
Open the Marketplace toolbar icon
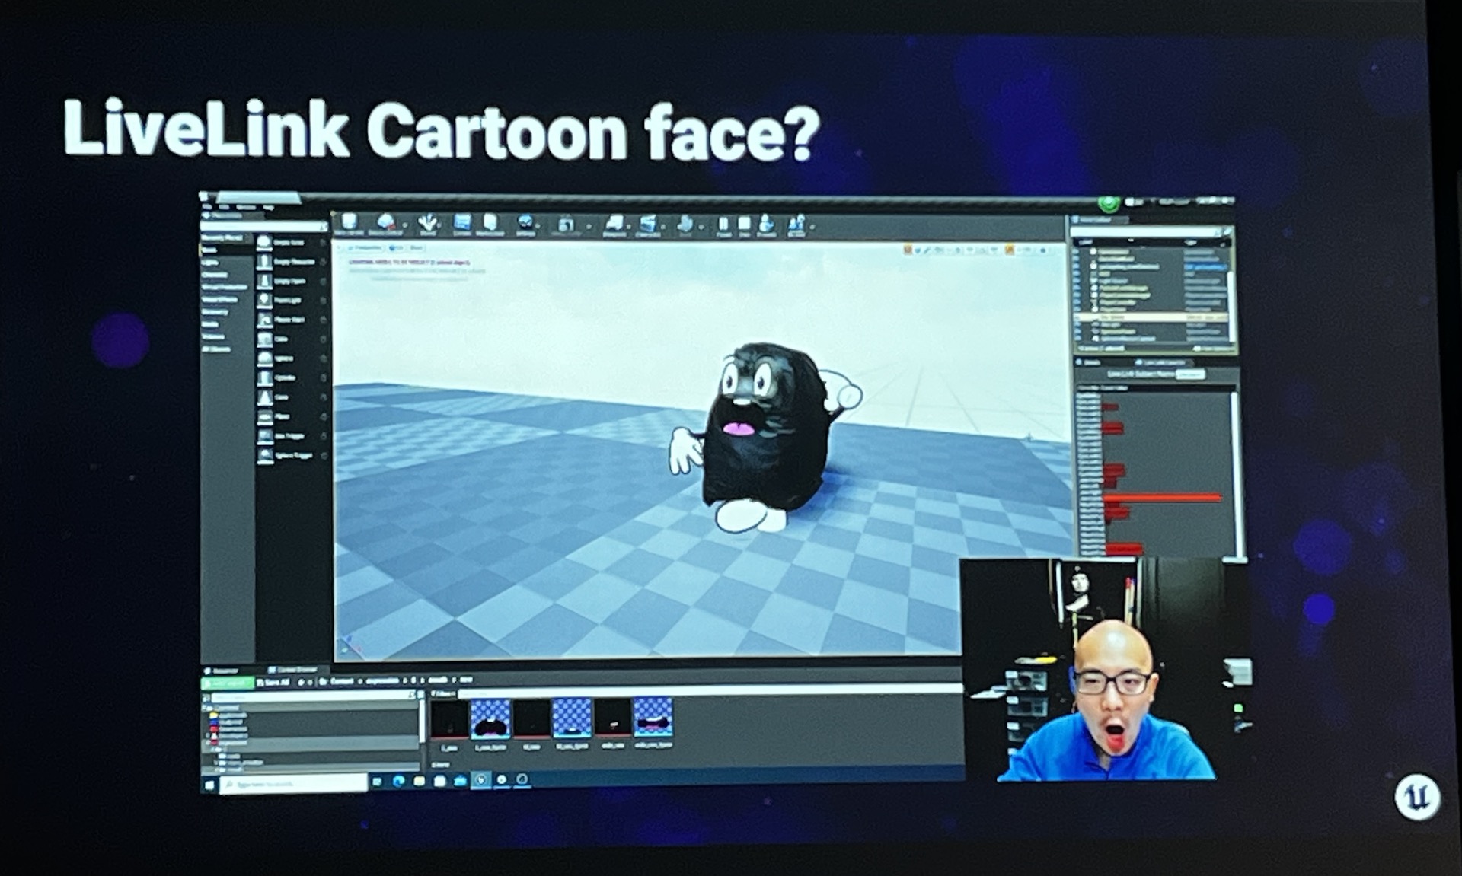click(490, 224)
